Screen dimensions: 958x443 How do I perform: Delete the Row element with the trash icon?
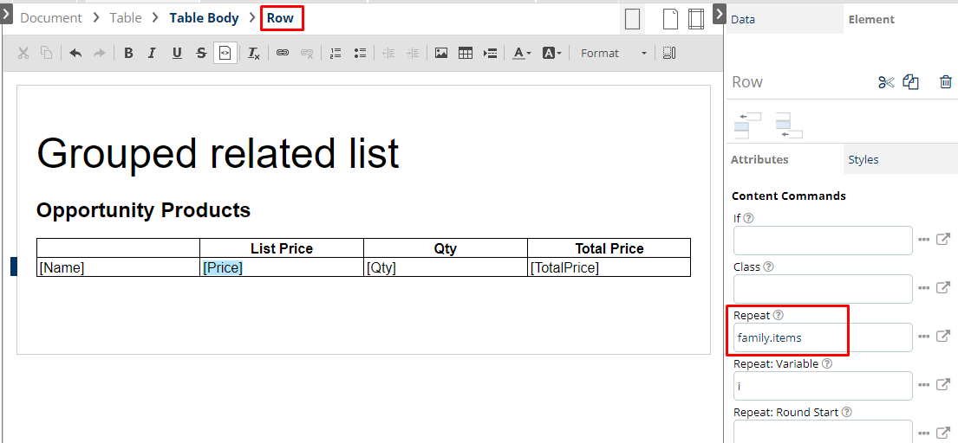point(945,82)
